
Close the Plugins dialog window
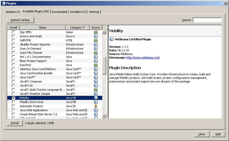tap(225, 3)
